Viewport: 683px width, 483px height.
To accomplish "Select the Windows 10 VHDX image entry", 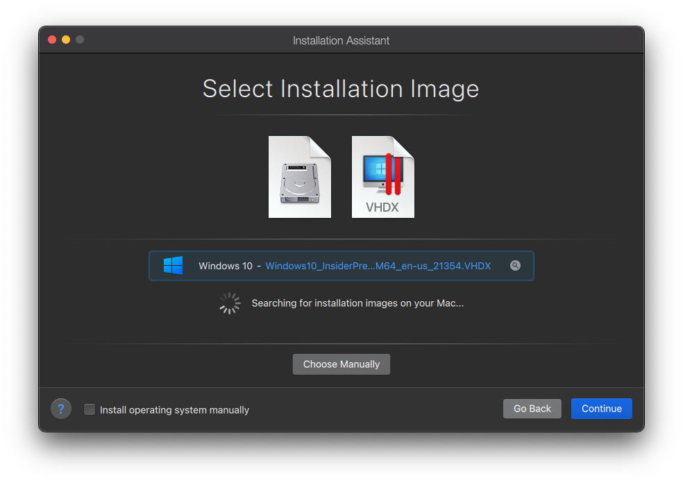I will (341, 265).
